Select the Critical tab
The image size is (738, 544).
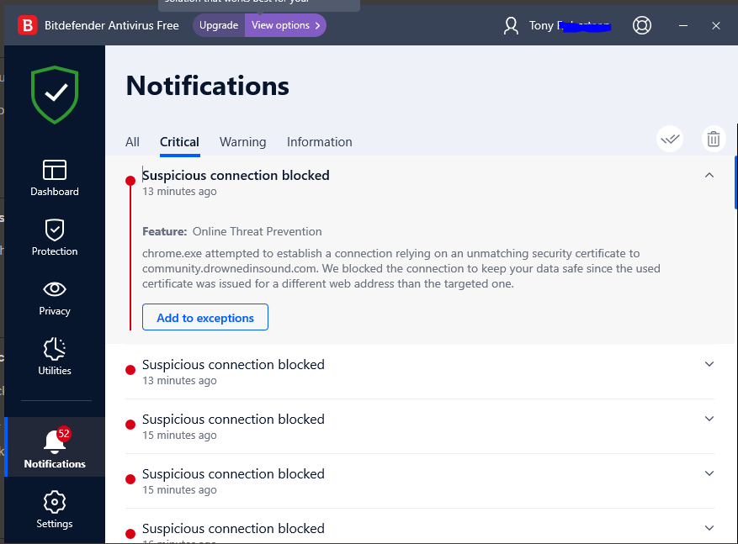pyautogui.click(x=179, y=142)
